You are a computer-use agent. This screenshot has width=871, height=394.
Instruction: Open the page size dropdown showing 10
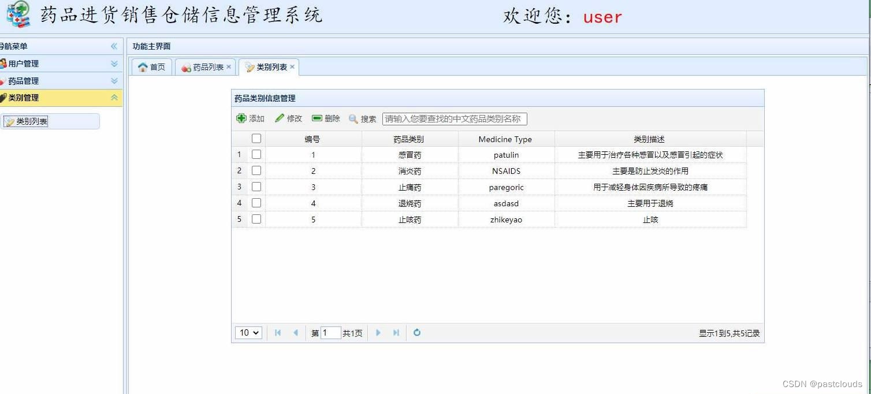coord(248,333)
